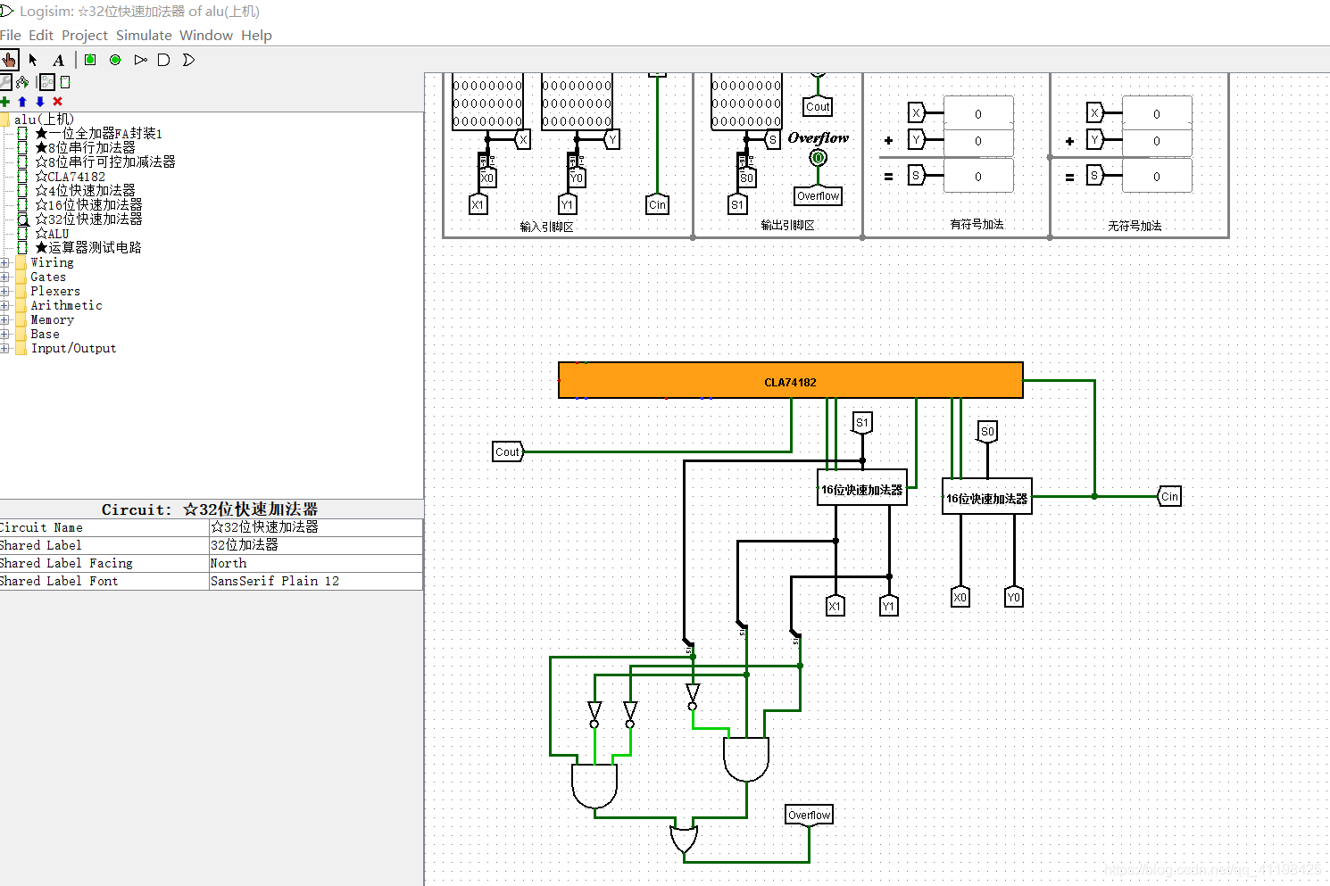The height and width of the screenshot is (886, 1330).
Task: Select the alu(上机) project root
Action: pyautogui.click(x=44, y=120)
